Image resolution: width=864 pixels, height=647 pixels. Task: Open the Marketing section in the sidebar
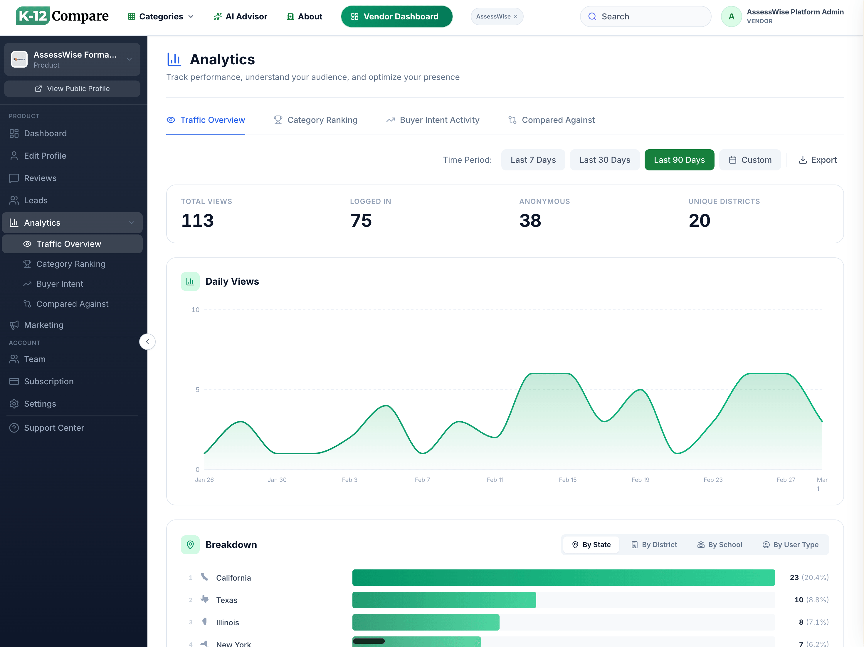point(43,325)
